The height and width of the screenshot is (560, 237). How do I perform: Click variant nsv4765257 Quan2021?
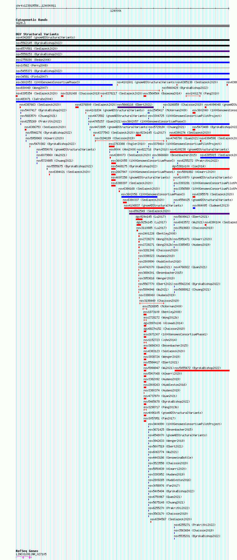(105, 121)
